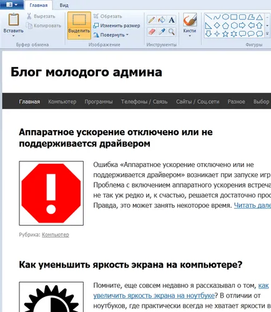The width and height of the screenshot is (271, 312).
Task: Choose the Right arrow shape
Action: (242, 26)
